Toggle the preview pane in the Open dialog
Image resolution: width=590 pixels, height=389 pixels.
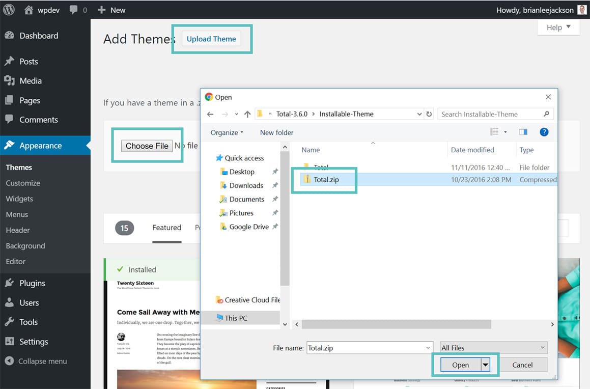coord(523,132)
